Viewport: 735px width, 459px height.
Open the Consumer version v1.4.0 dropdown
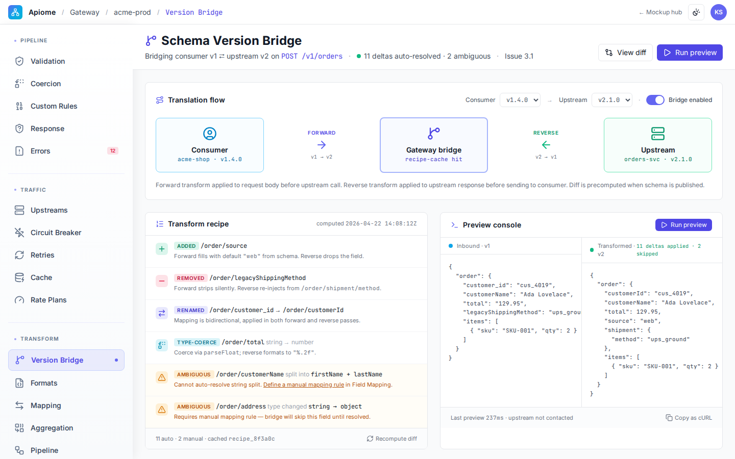pos(520,100)
